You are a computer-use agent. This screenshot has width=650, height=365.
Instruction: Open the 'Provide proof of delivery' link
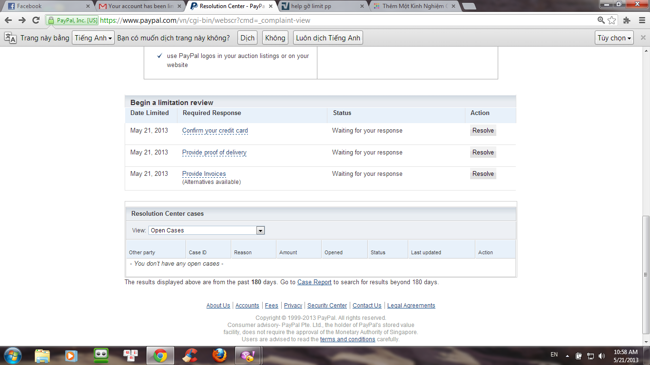(x=214, y=153)
